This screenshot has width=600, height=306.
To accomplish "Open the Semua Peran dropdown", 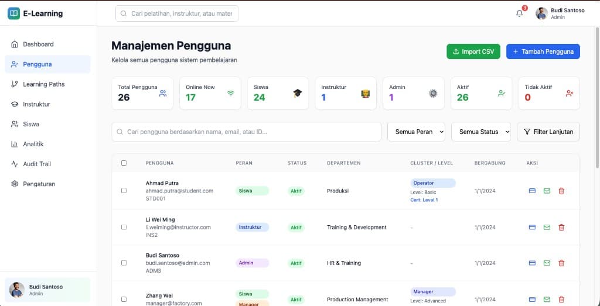I will [416, 132].
